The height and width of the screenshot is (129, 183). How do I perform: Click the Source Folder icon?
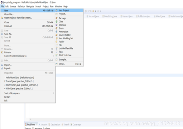(57, 35)
